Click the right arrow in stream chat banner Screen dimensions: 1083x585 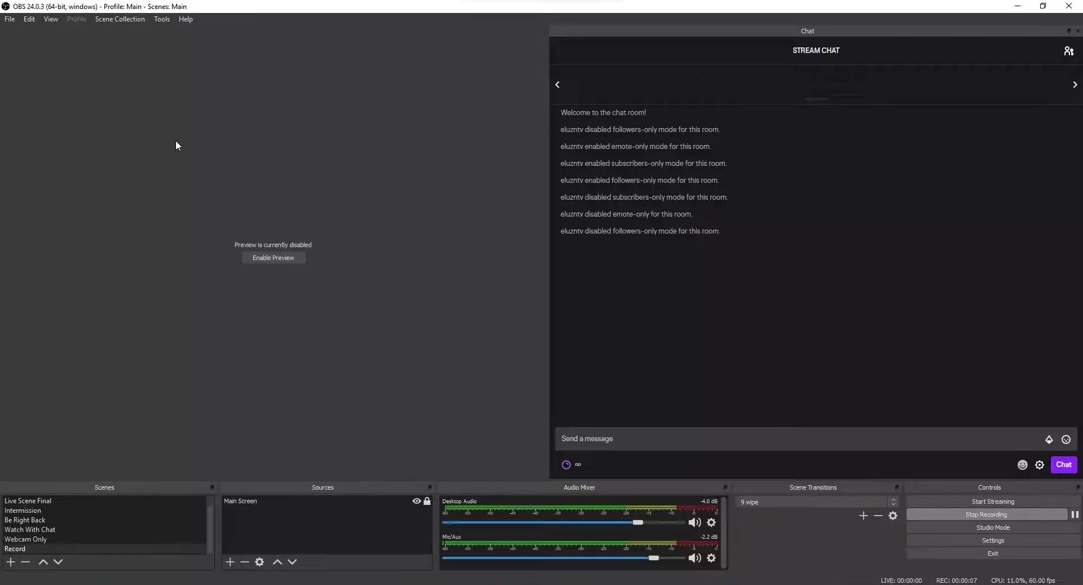pos(1075,85)
